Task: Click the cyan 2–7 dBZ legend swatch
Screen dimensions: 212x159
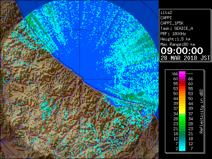Action: click(x=182, y=148)
